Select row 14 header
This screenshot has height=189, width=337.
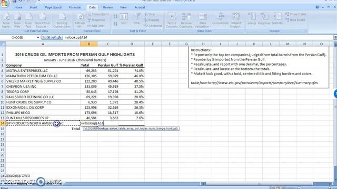[x=3, y=123]
